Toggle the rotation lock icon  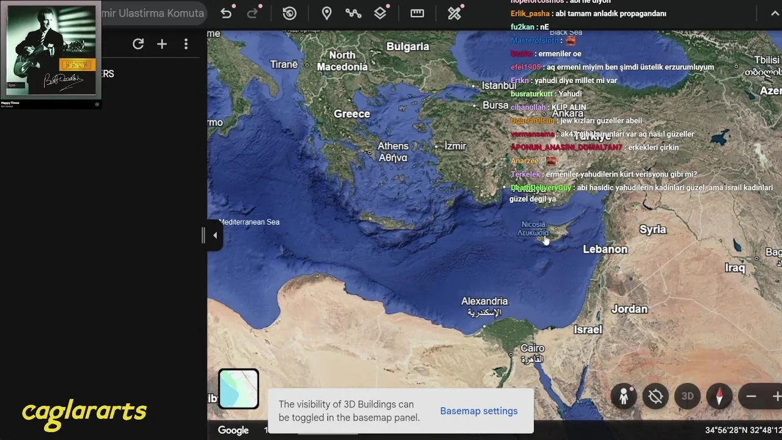656,396
